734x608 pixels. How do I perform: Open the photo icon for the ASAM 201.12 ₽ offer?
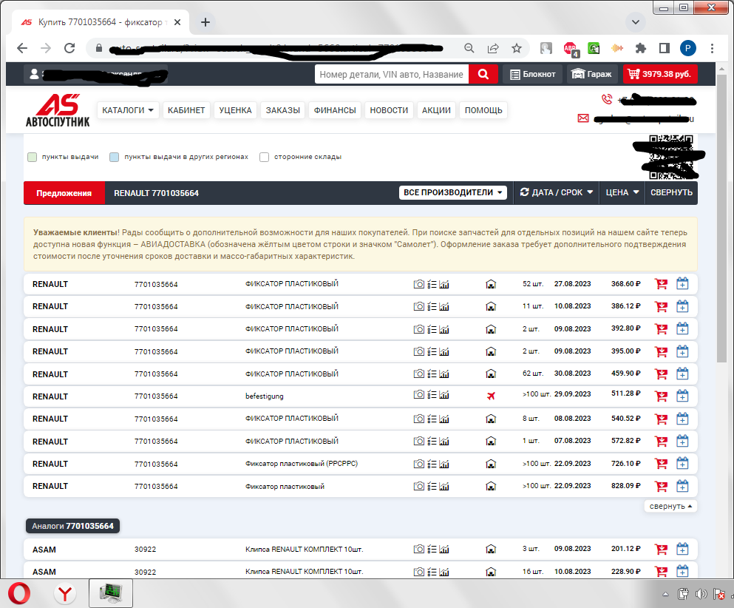[419, 549]
